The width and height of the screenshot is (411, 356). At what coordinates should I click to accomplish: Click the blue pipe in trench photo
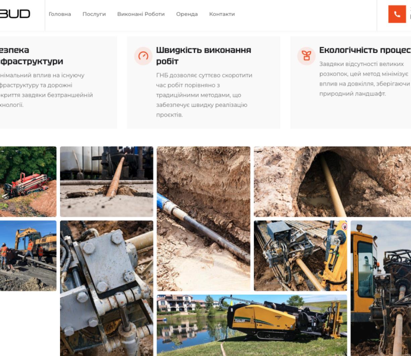coord(203,218)
